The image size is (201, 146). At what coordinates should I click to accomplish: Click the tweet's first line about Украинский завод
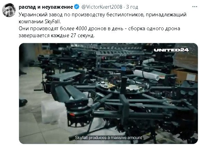click(x=103, y=15)
